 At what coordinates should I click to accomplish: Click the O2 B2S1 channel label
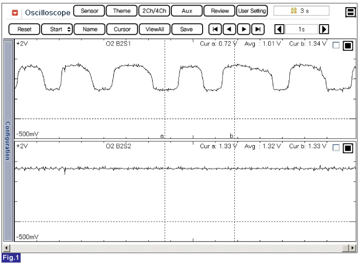point(118,44)
